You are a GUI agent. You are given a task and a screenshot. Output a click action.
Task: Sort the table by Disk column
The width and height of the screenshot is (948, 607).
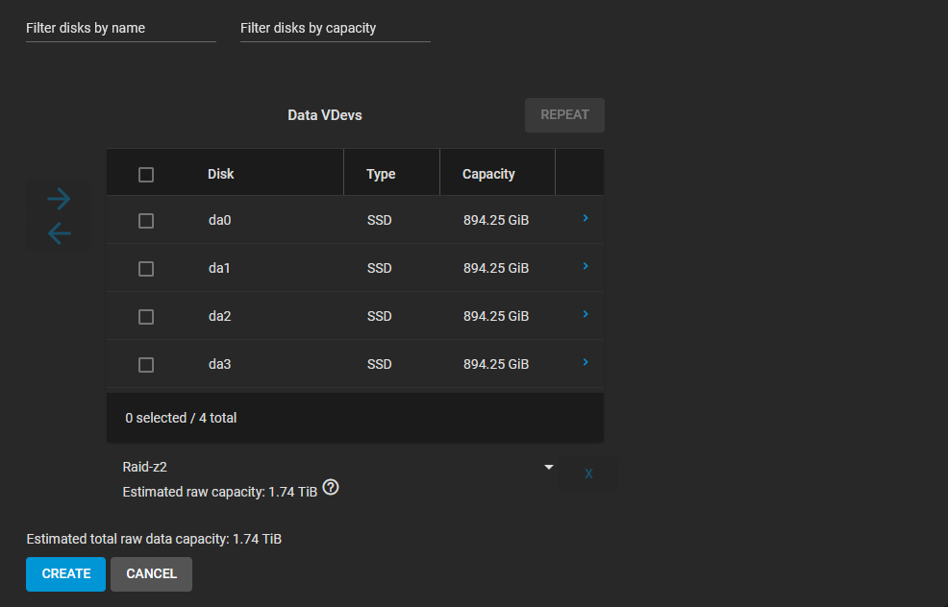click(221, 174)
